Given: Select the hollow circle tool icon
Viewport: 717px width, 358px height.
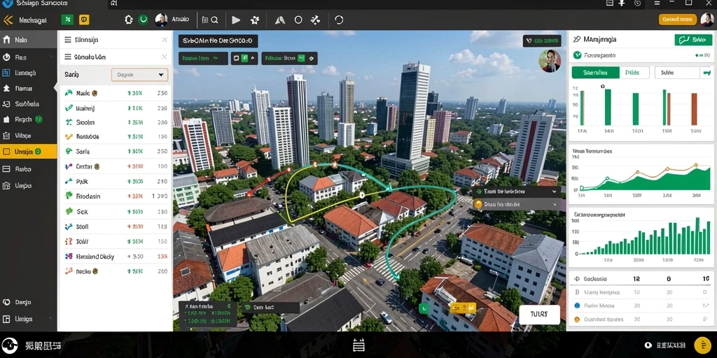Looking at the screenshot, I should point(298,20).
